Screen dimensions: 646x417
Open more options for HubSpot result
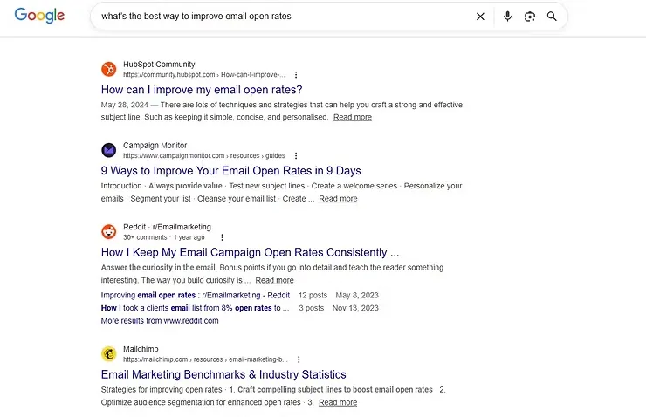point(296,74)
